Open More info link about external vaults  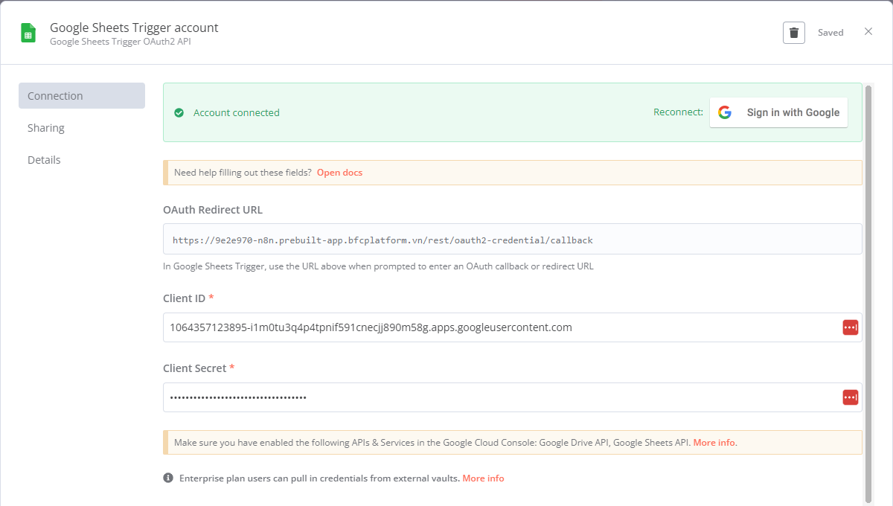coord(483,478)
